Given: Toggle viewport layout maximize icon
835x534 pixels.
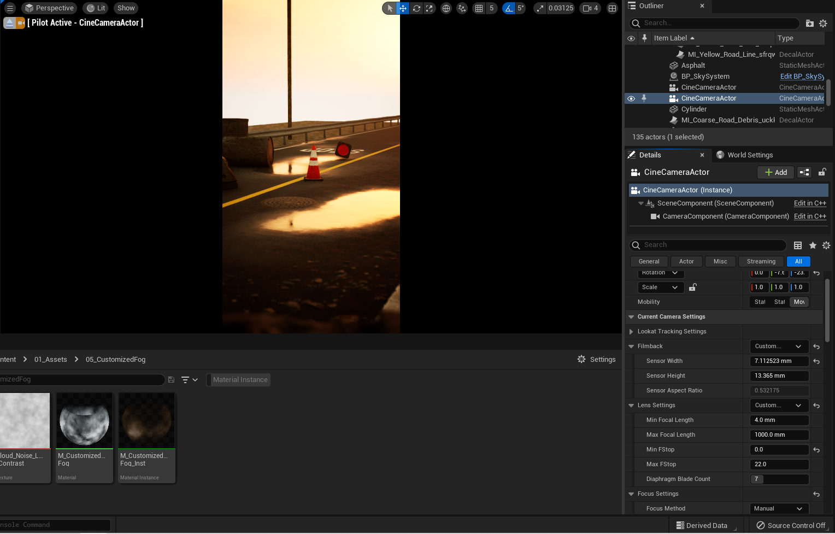Looking at the screenshot, I should point(612,8).
